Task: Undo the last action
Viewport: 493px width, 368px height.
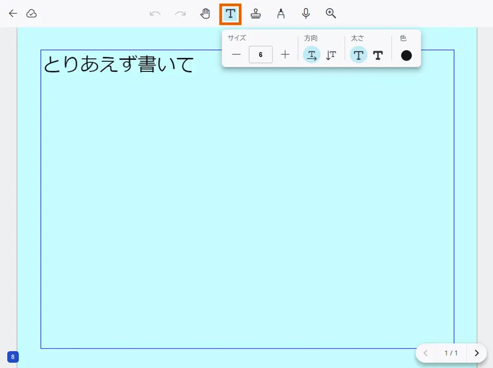Action: pos(155,13)
